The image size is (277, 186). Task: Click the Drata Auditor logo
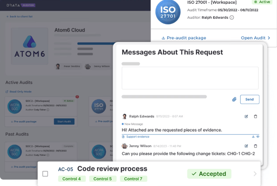(x=21, y=5)
